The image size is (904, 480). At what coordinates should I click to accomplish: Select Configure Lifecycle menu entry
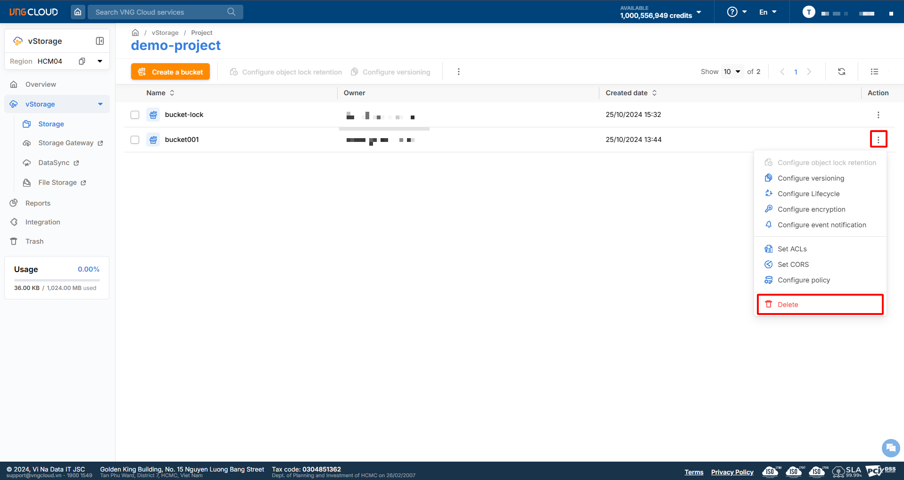pyautogui.click(x=808, y=194)
